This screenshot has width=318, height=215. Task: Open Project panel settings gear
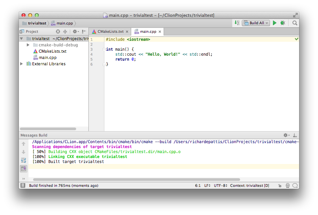pyautogui.click(x=75, y=31)
